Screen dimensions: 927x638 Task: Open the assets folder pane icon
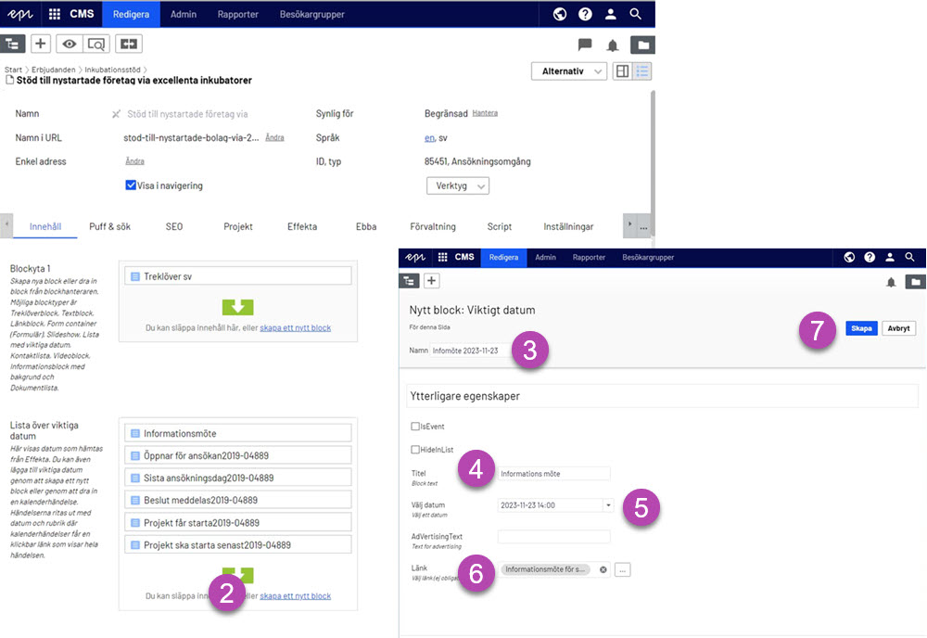[641, 45]
